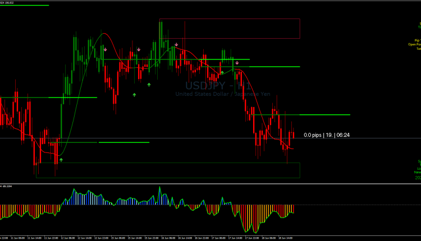Click divider between chart and indicator window
Image resolution: width=421 pixels, height=241 pixels.
click(x=210, y=182)
